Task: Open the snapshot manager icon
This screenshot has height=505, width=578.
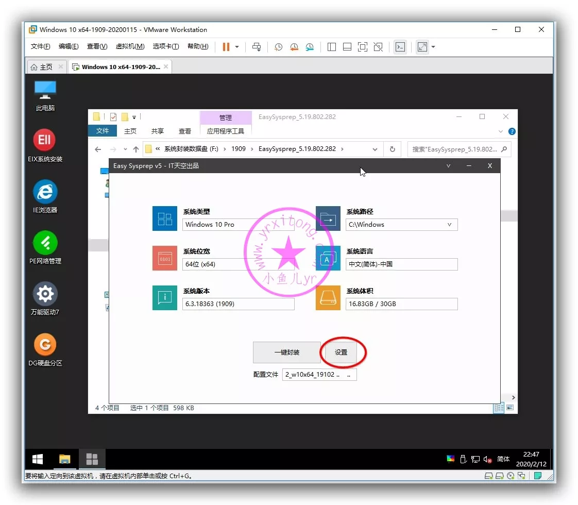Action: coord(310,47)
